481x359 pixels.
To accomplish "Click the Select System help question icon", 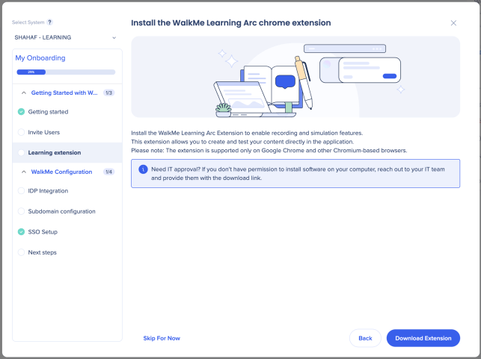I will [49, 22].
